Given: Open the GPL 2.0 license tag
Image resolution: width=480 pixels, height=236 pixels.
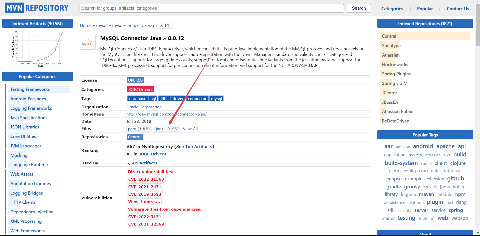Looking at the screenshot, I should (x=135, y=80).
